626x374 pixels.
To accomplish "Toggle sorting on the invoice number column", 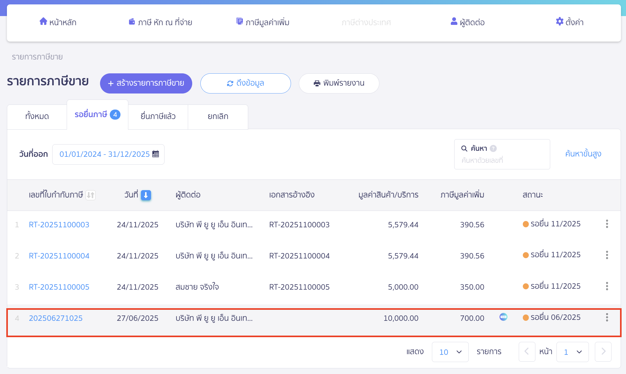I will (90, 195).
